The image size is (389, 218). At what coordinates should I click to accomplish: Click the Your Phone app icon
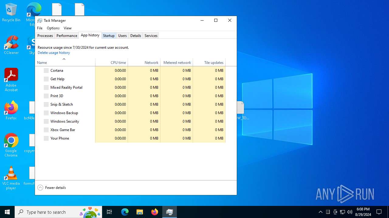pyautogui.click(x=46, y=138)
